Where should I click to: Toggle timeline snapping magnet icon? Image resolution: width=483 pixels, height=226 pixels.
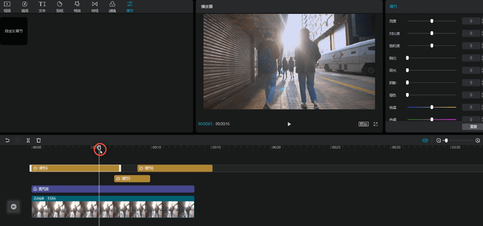coord(425,141)
